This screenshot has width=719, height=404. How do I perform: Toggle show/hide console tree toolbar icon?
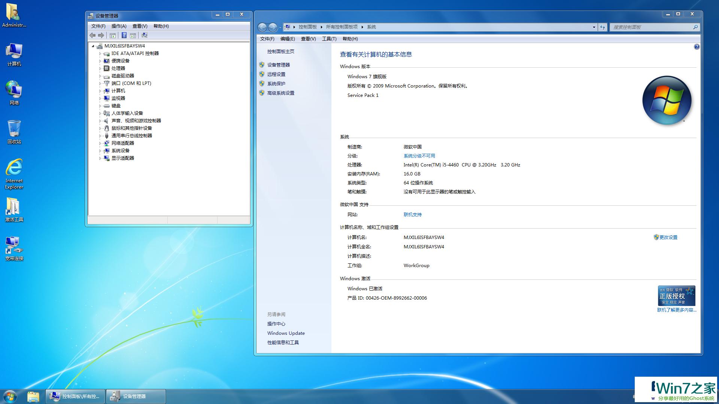[x=113, y=35]
